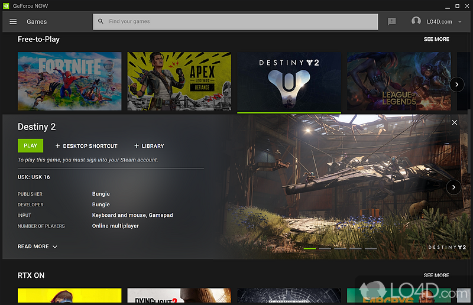Open the dark third RTX ON game tile
473x305 pixels.
point(289,296)
